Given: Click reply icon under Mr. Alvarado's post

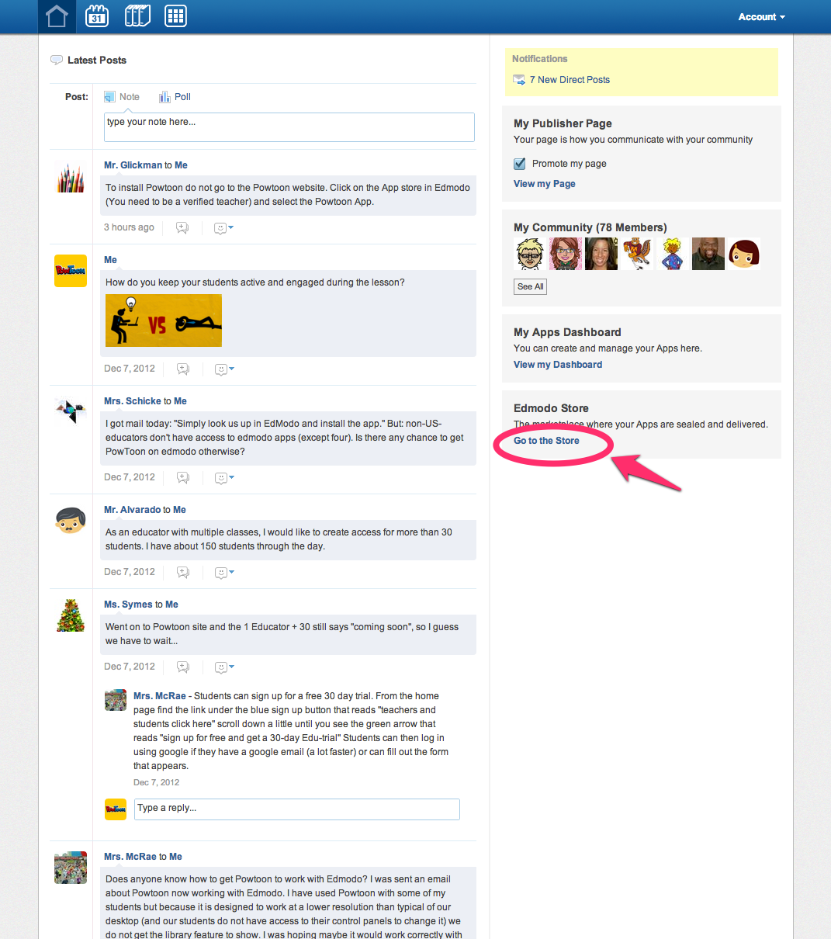Looking at the screenshot, I should tap(183, 573).
